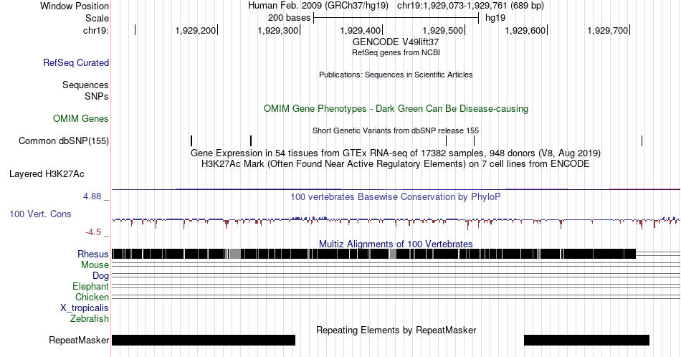Click the SNPs track label
681x357 pixels.
(x=97, y=96)
